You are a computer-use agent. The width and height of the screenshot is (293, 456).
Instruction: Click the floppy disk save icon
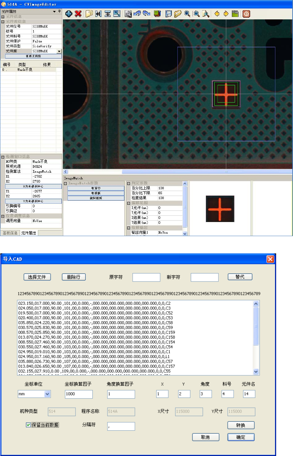(x=169, y=14)
